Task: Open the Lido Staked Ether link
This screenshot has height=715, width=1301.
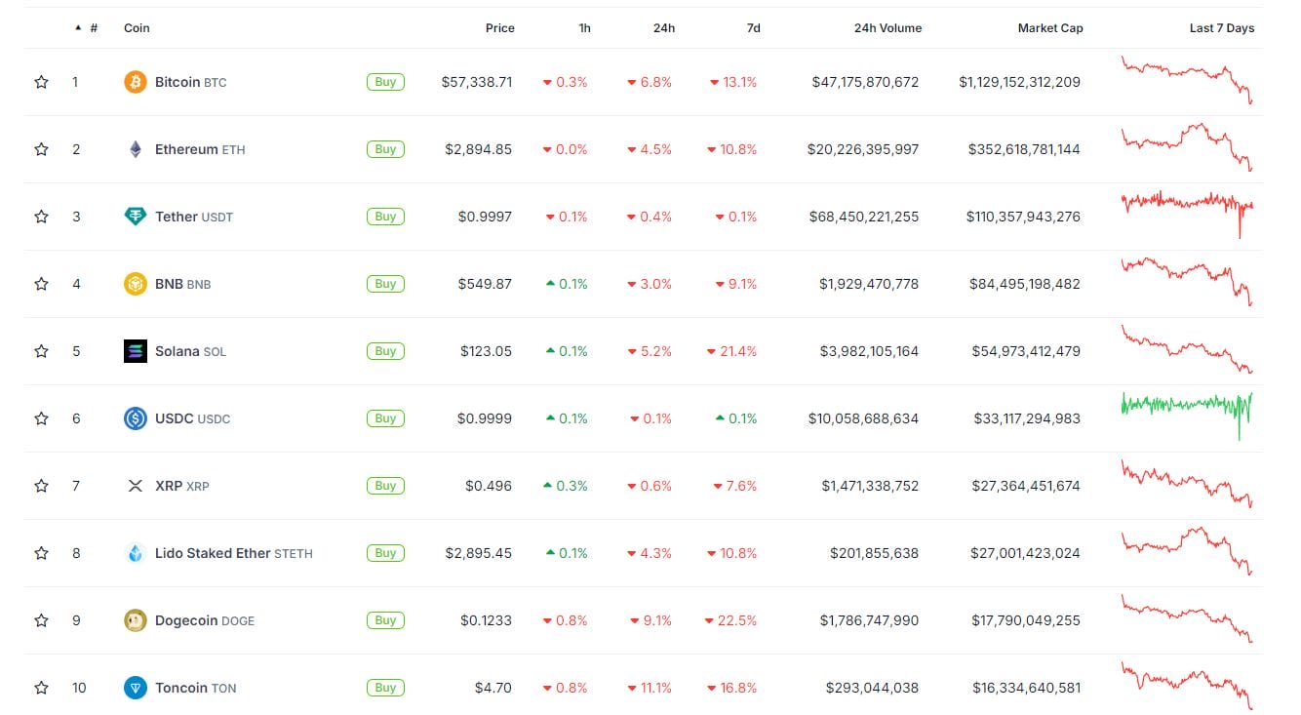Action: pos(234,553)
